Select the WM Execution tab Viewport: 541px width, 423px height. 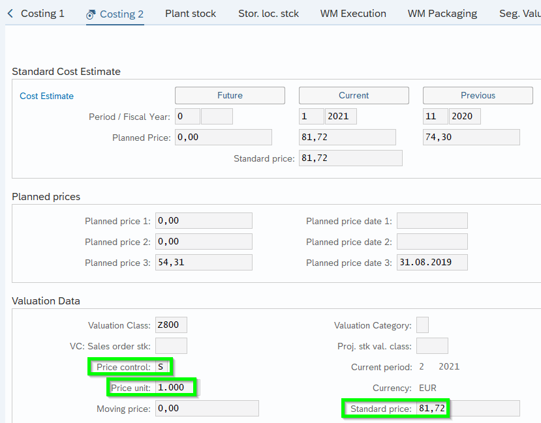(x=353, y=13)
